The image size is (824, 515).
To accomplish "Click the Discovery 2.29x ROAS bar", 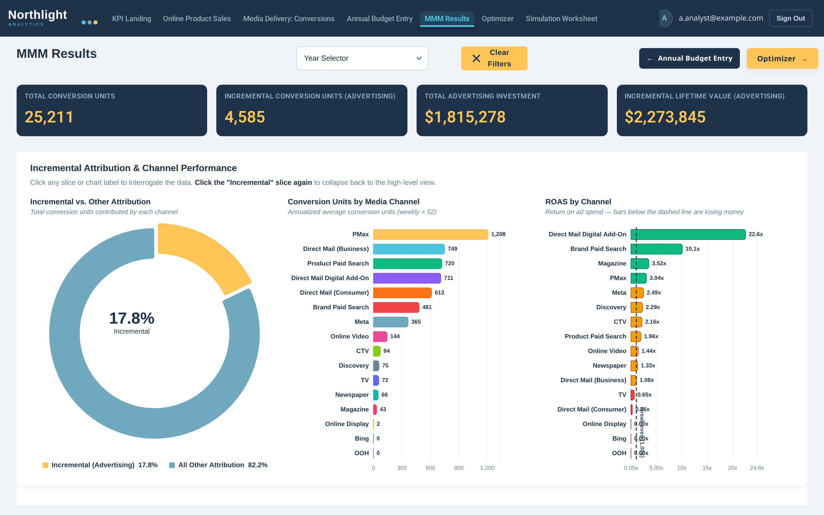I will [636, 307].
